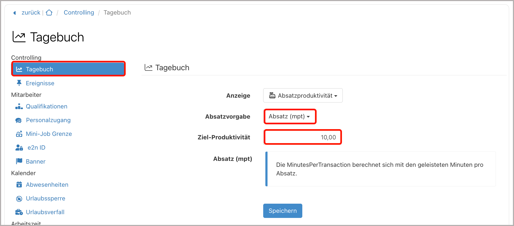
Task: Click the person badge icon for e2n ID
Action: coord(19,147)
